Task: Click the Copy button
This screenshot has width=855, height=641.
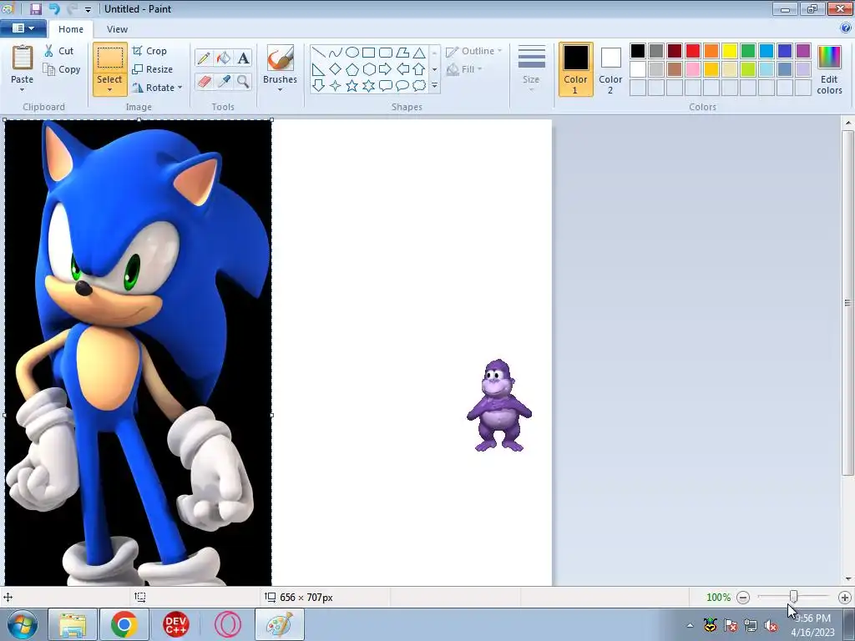Action: coord(62,69)
